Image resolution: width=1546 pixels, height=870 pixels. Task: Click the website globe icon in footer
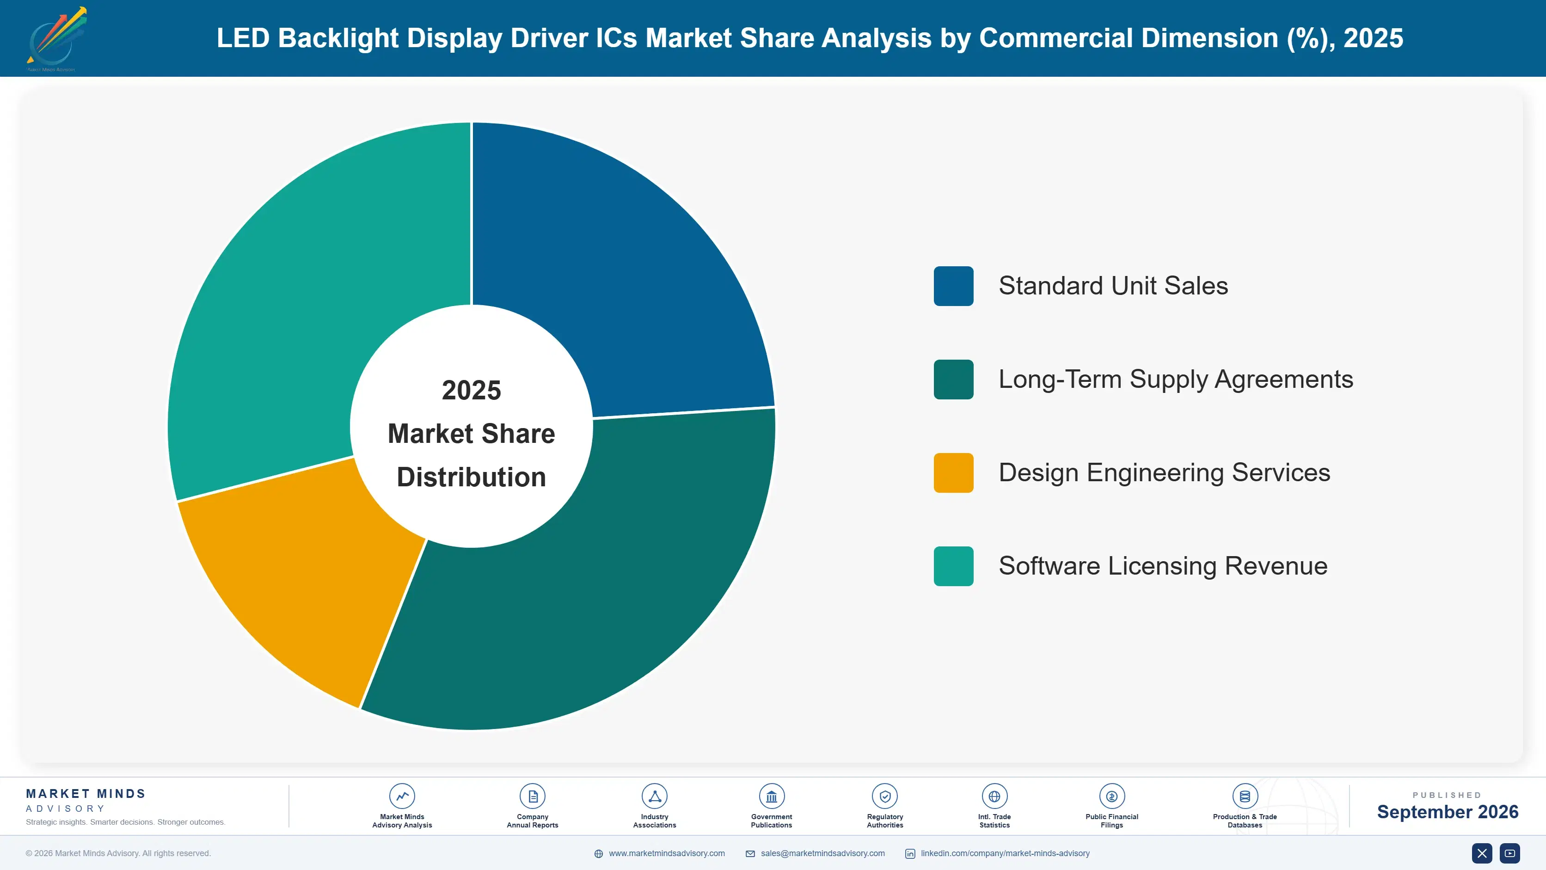[598, 854]
